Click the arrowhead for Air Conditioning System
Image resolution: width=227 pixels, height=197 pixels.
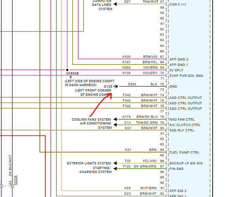115,125
